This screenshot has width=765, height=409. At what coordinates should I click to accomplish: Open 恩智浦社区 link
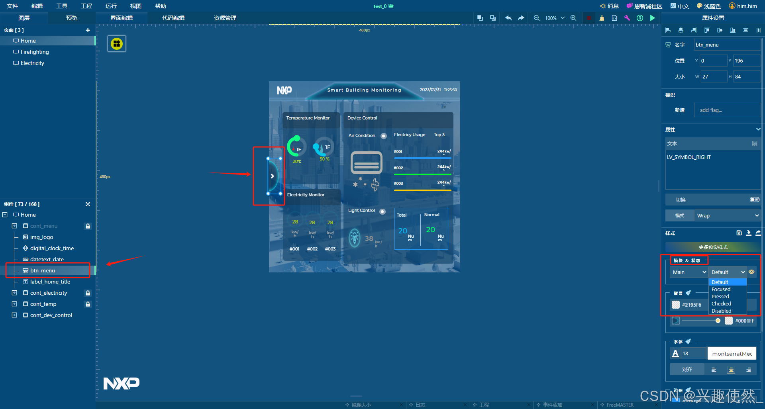click(x=644, y=6)
